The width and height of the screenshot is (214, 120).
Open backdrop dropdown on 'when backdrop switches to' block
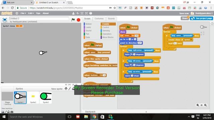point(115,65)
